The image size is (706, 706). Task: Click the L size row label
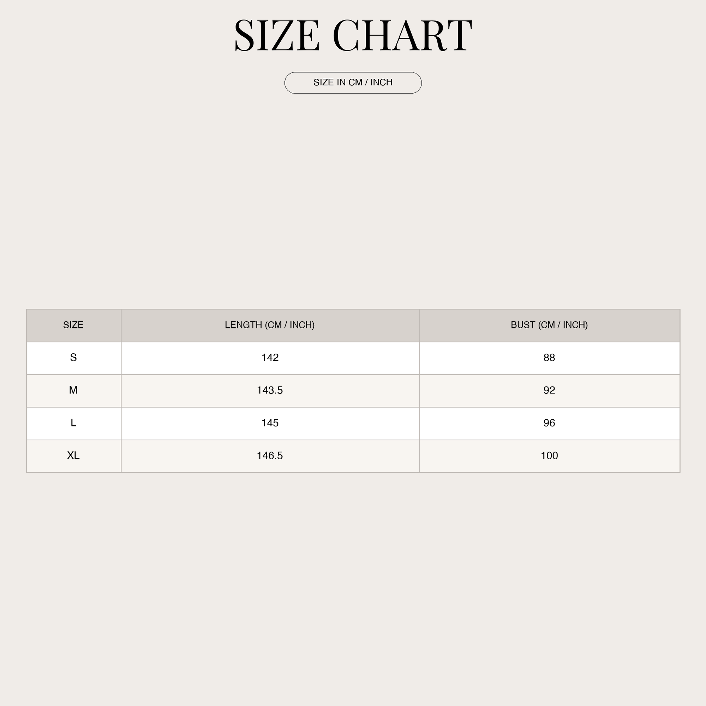click(73, 423)
